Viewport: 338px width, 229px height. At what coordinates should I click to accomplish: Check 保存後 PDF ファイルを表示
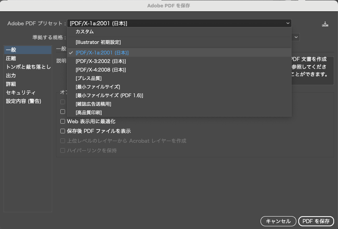tap(63, 131)
